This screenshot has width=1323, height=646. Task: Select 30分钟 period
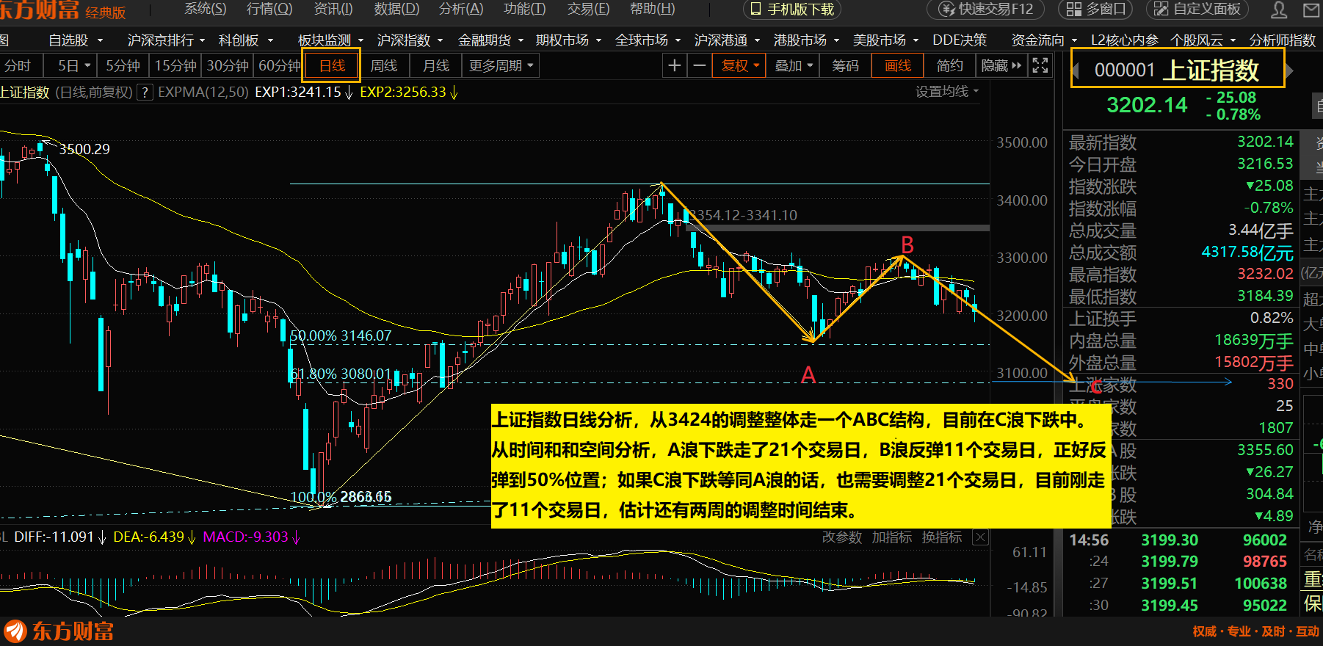(227, 66)
